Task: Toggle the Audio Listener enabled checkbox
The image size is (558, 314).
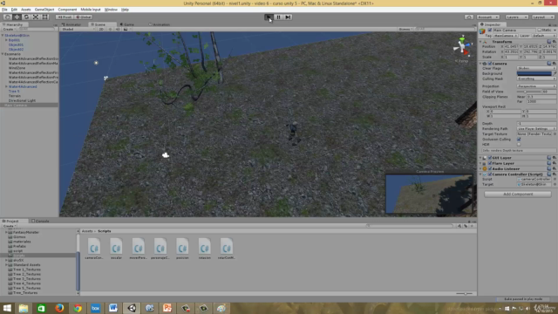Action: pyautogui.click(x=490, y=168)
